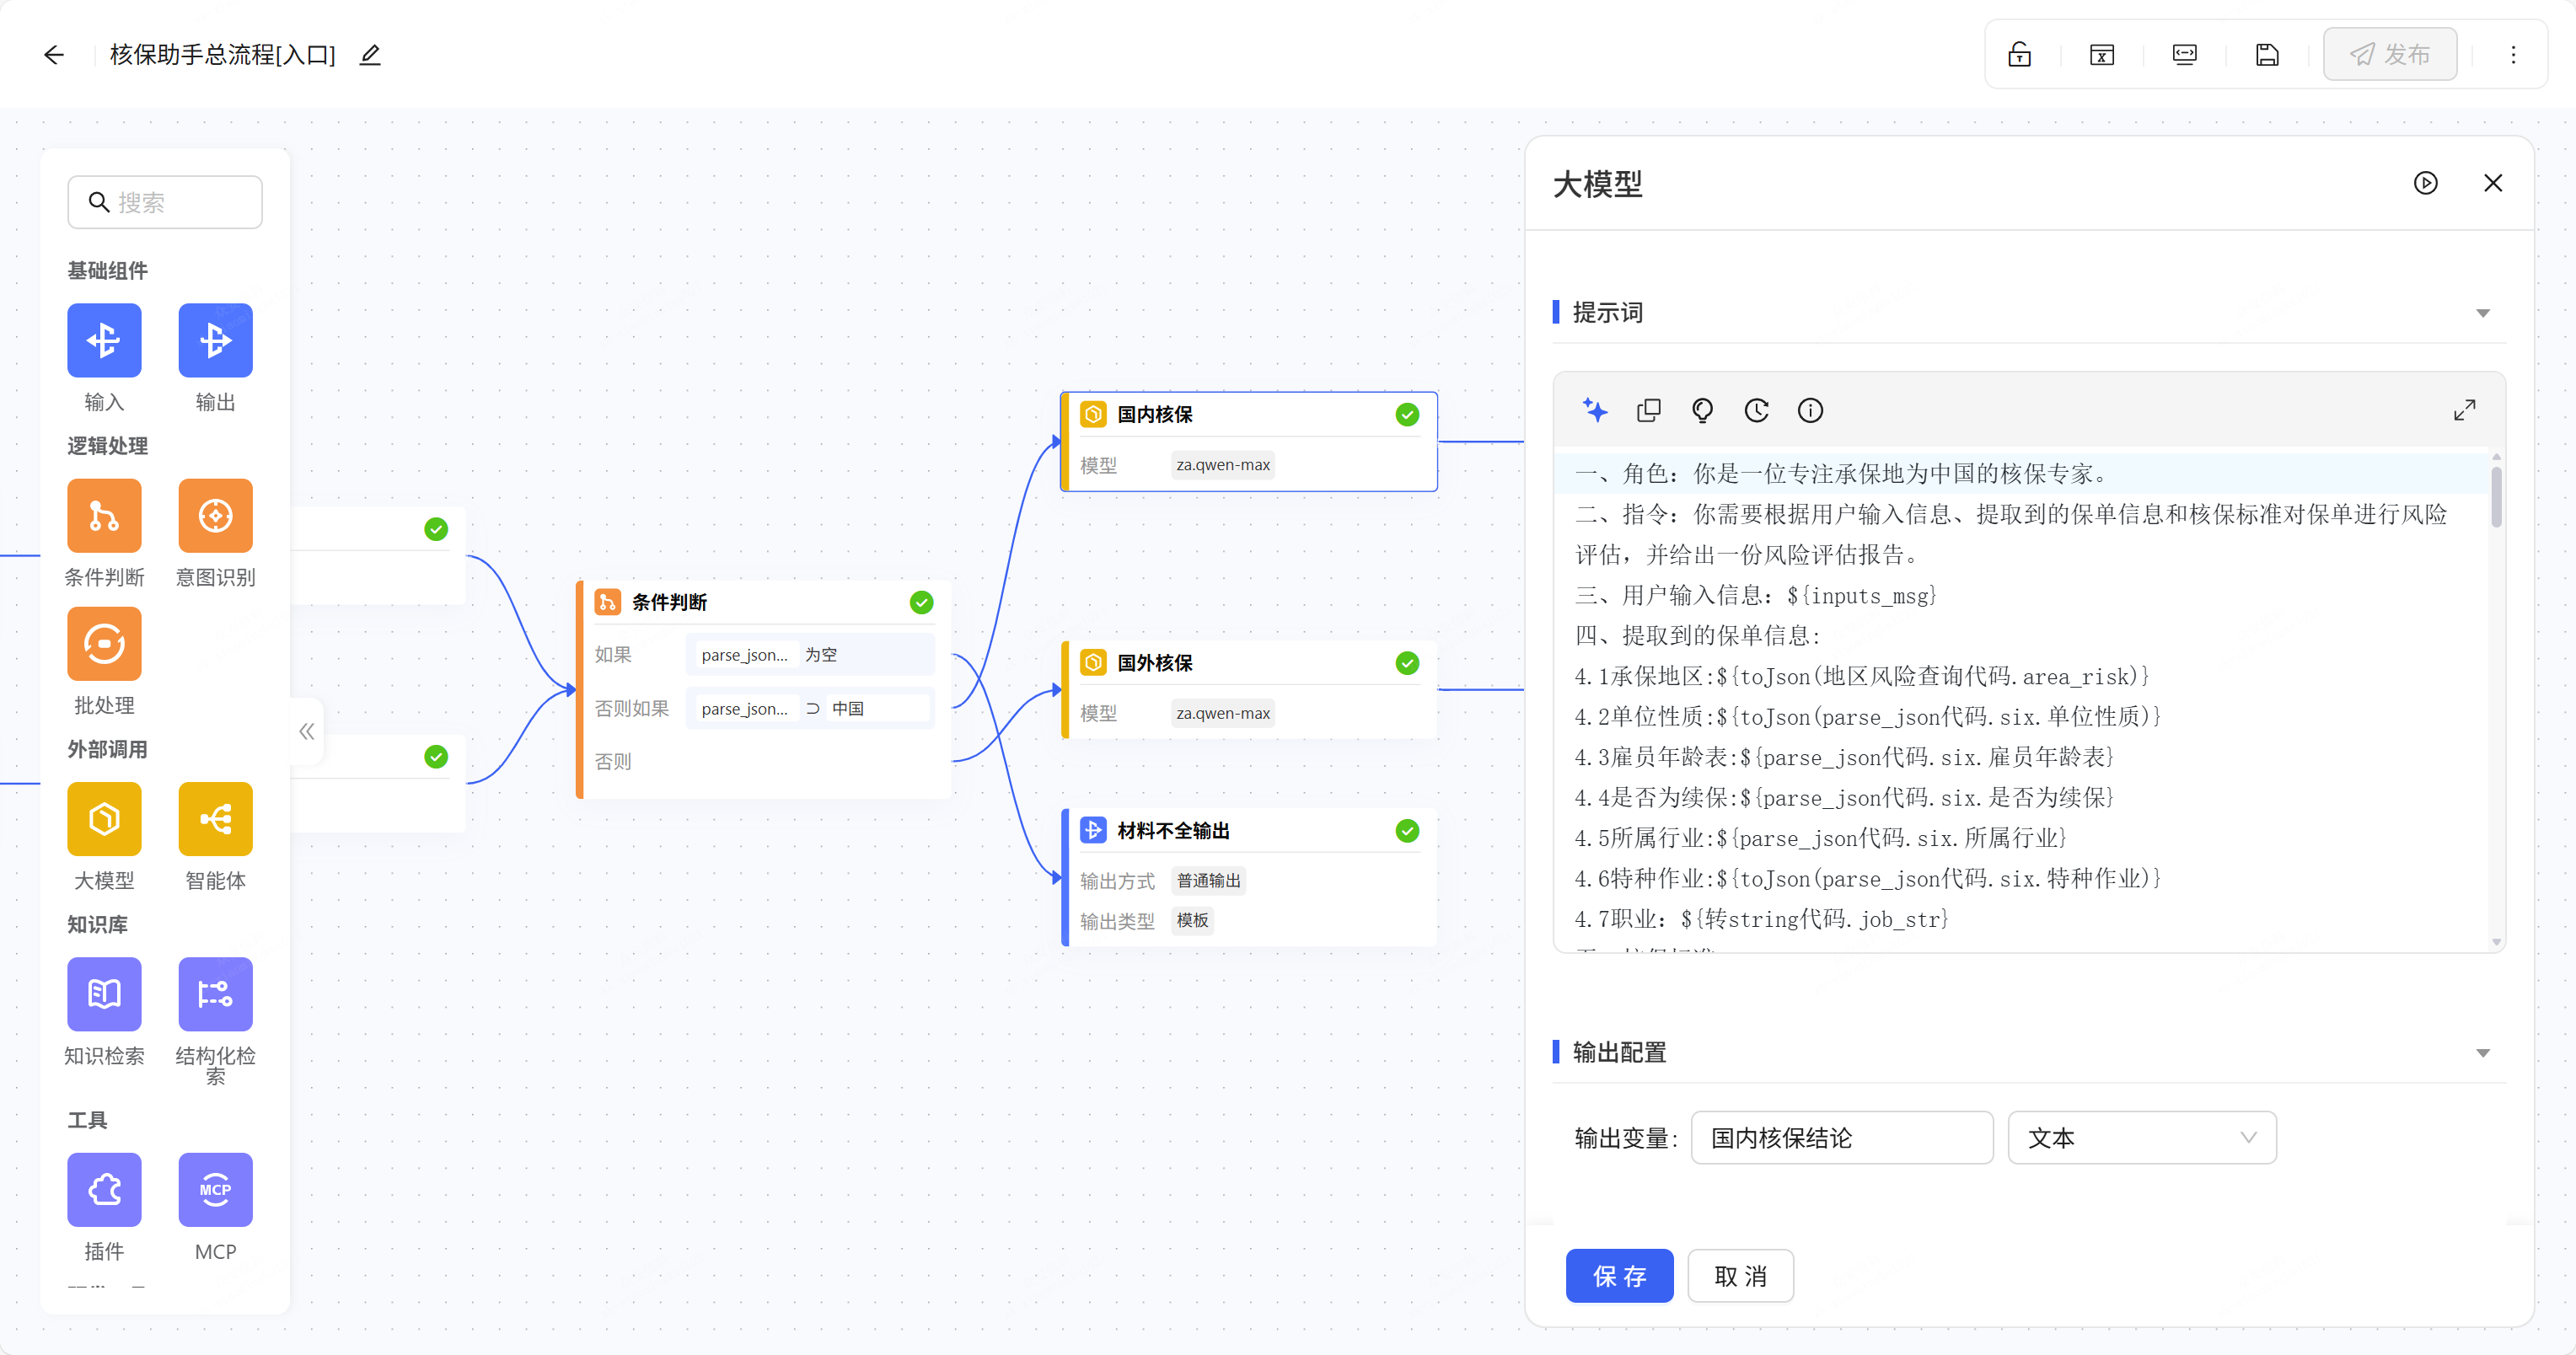Screen dimensions: 2576x1355
Task: Select the 大模型 component in sidebar
Action: click(x=104, y=819)
